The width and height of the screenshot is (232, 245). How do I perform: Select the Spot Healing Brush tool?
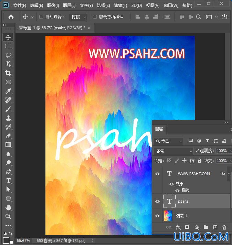click(8, 100)
